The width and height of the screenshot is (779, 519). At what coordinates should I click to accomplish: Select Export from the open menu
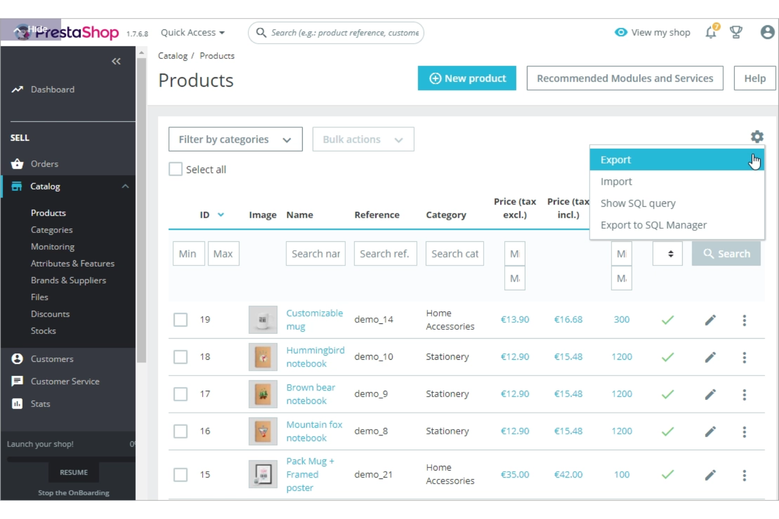(615, 159)
